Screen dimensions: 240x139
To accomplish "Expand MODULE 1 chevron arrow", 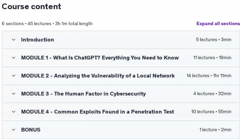I will [14, 58].
